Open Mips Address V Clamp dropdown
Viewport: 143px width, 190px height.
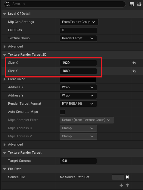pyautogui.click(x=78, y=136)
